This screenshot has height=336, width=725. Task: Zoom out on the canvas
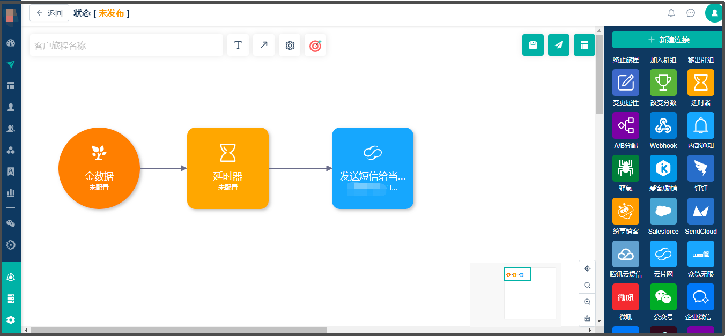point(587,302)
